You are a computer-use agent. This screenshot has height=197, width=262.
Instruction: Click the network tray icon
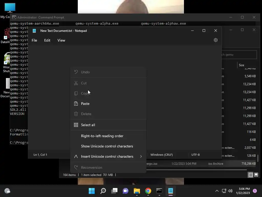click(224, 191)
